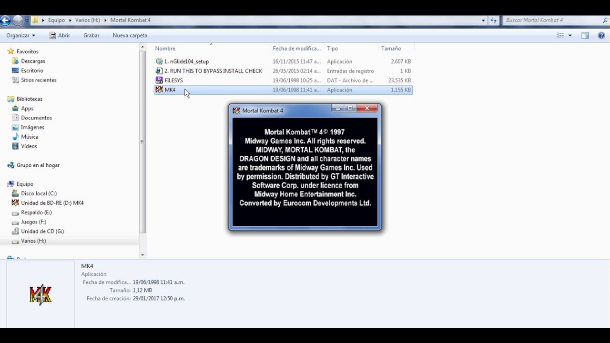Minimize the Mortal Kombat 4 window
This screenshot has height=343, width=610.
coord(338,109)
